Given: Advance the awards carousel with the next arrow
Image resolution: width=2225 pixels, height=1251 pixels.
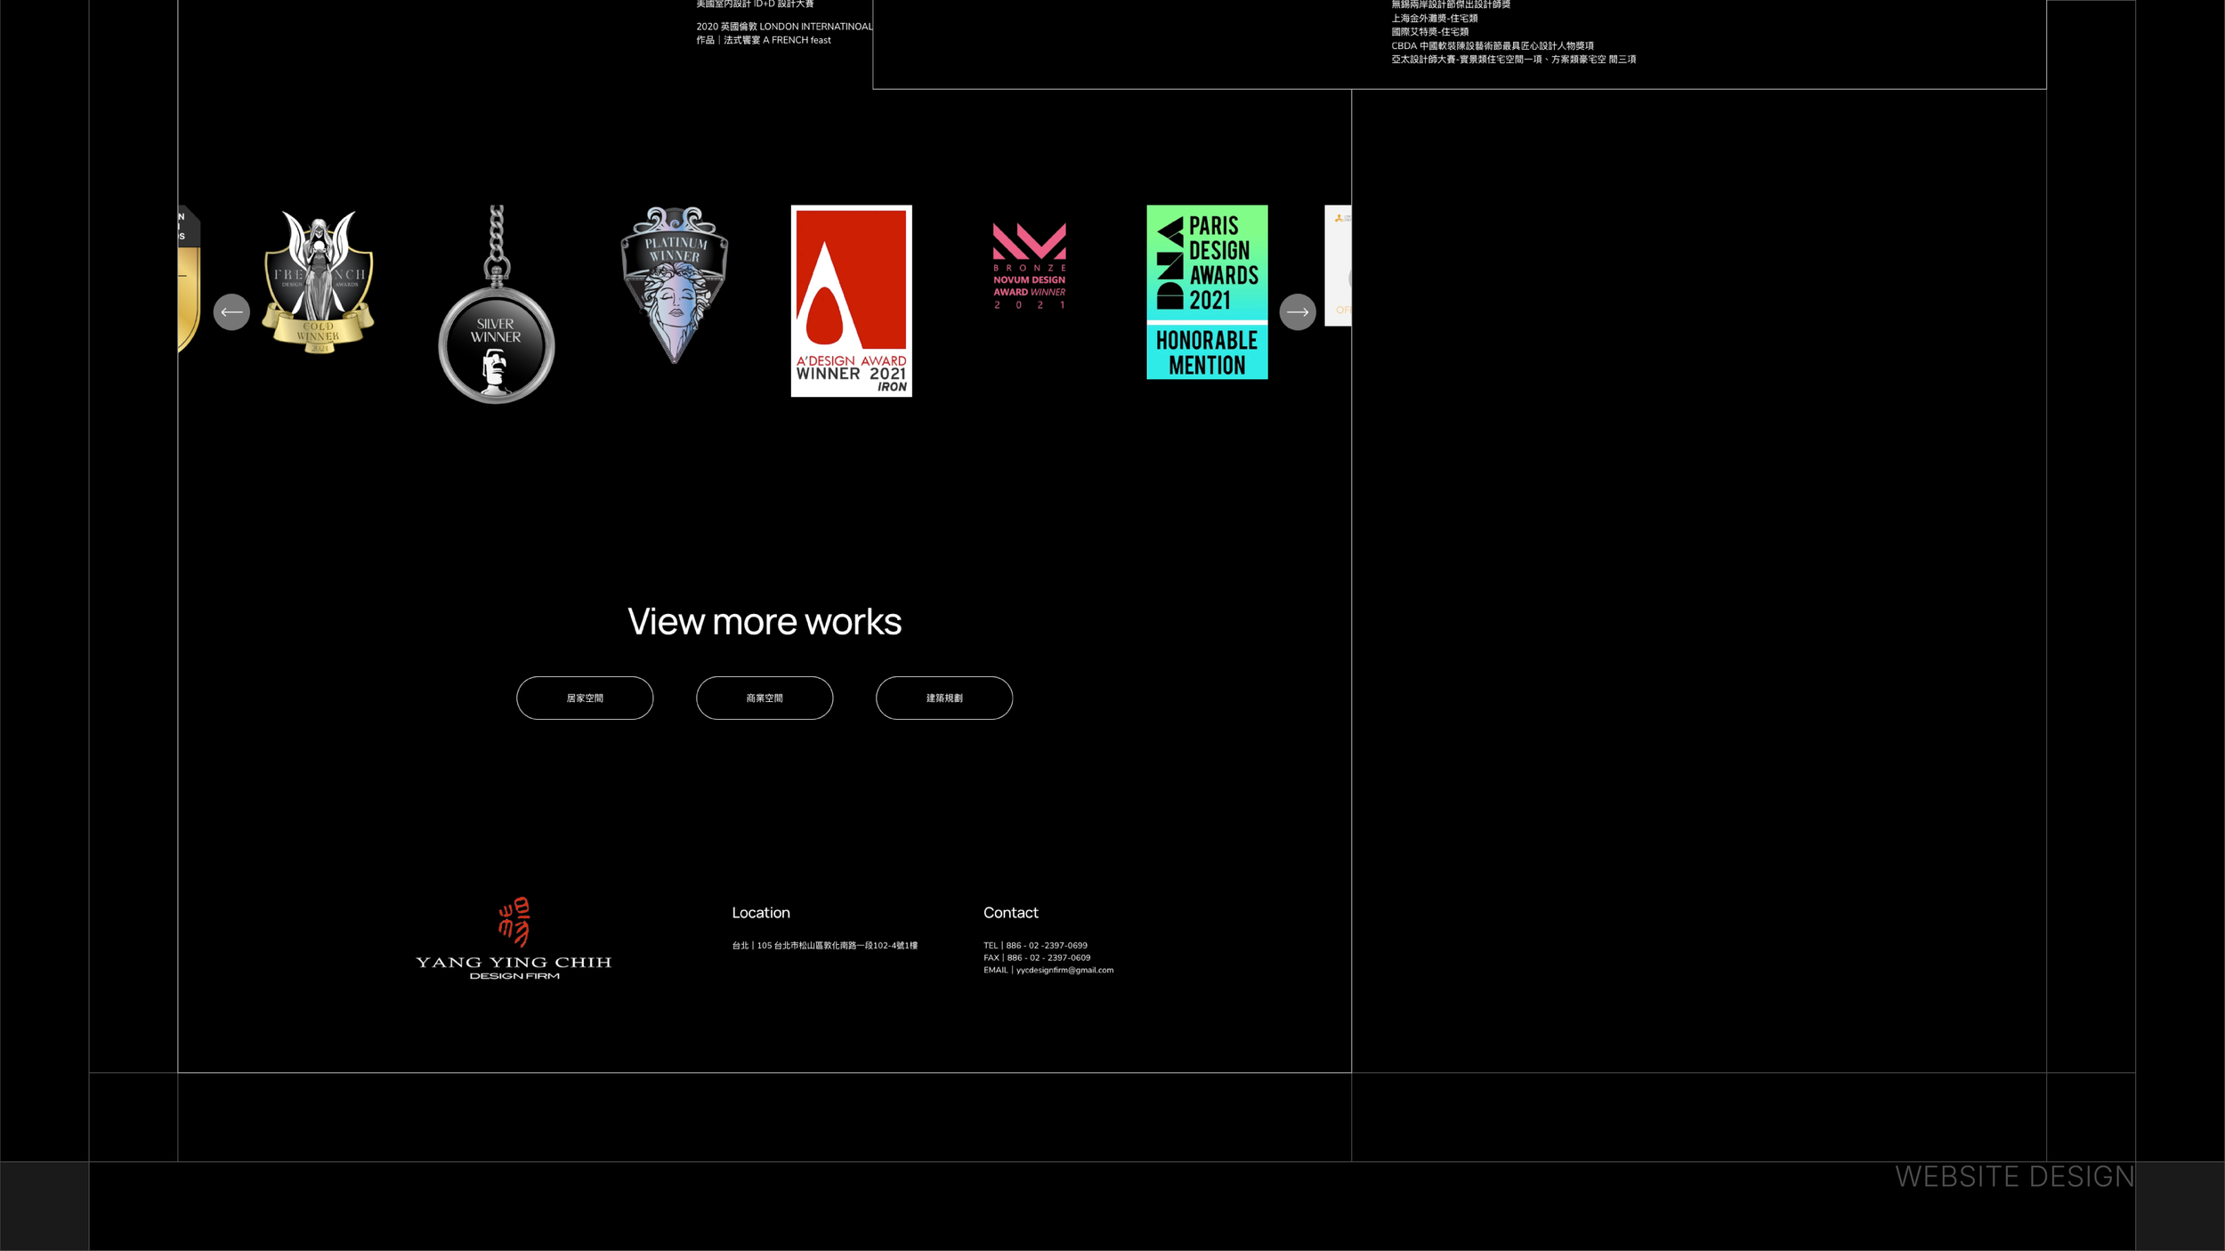Looking at the screenshot, I should (1298, 312).
